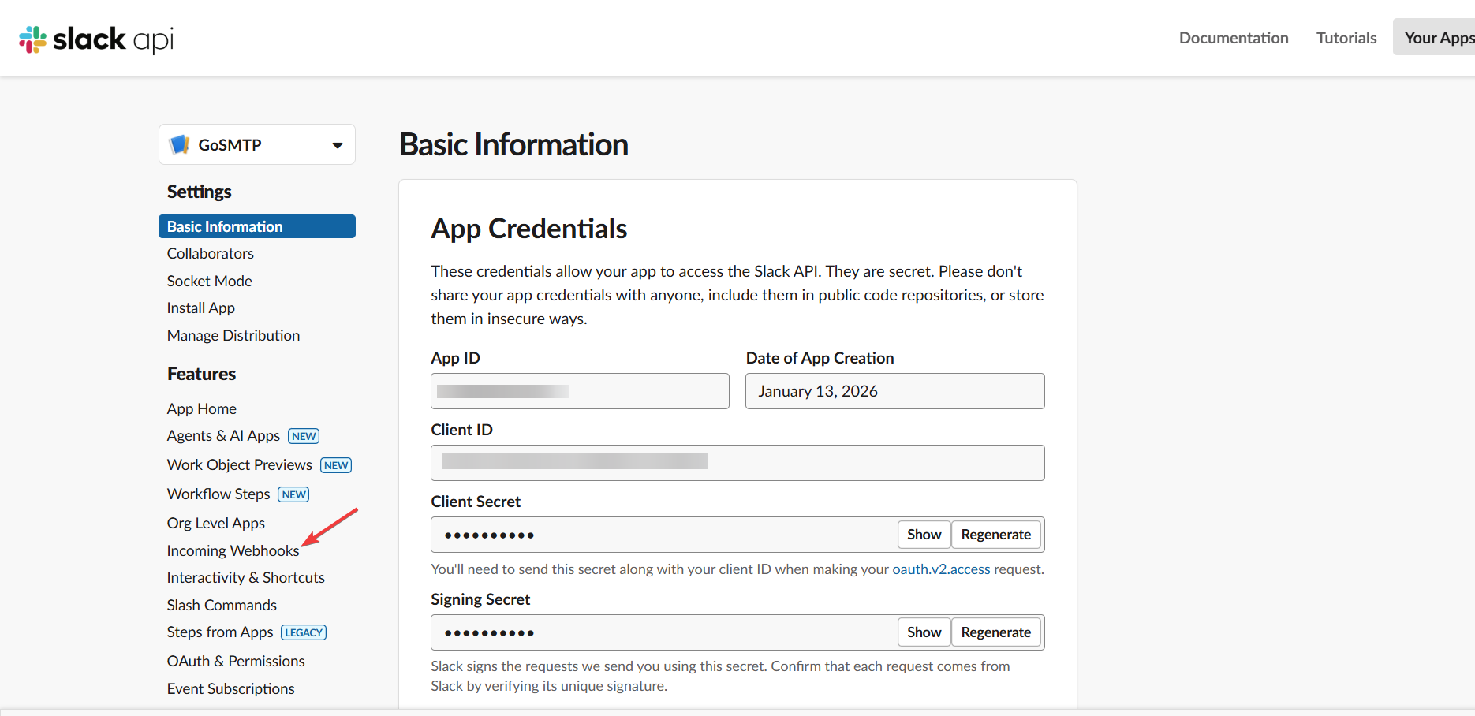Regenerate the Signing Secret
Screen dimensions: 1475x716
pos(996,632)
